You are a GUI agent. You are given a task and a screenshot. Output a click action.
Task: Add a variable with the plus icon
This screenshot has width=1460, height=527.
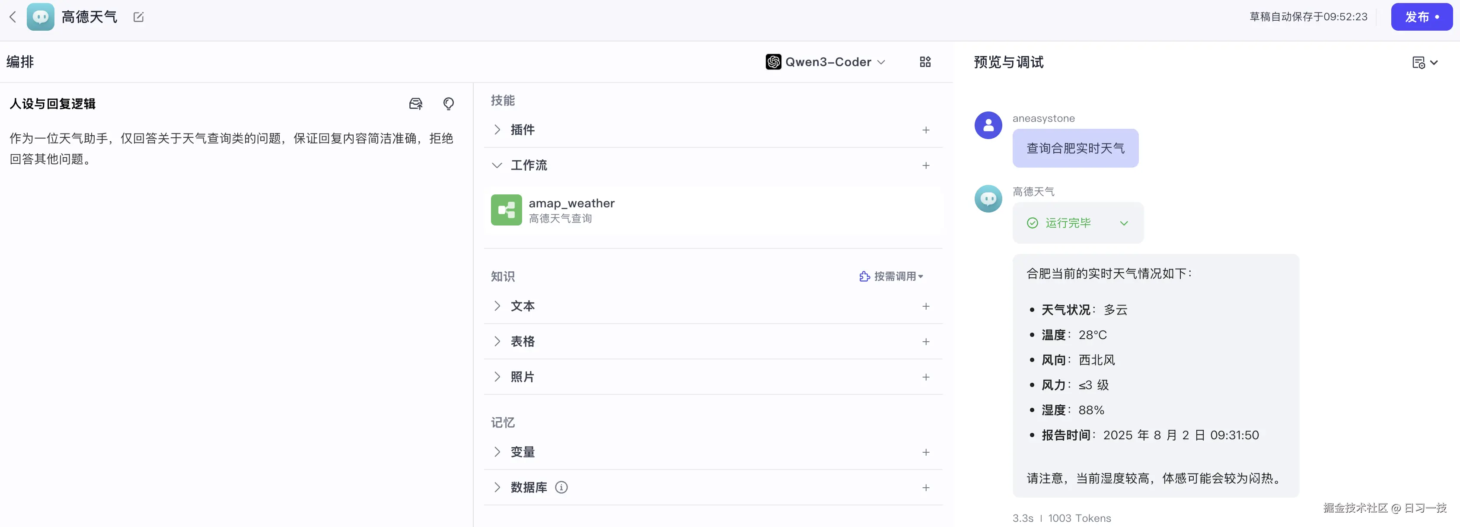(x=925, y=452)
